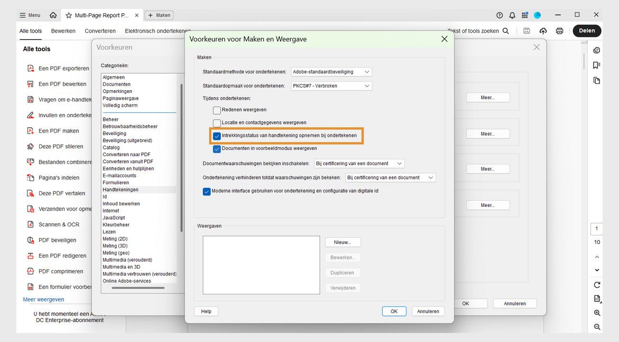Click the search magnifier icon
Viewport: 619px width, 342px height.
click(505, 31)
